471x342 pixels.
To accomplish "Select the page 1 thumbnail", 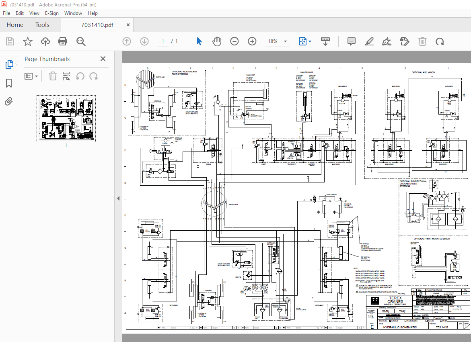I will click(66, 118).
